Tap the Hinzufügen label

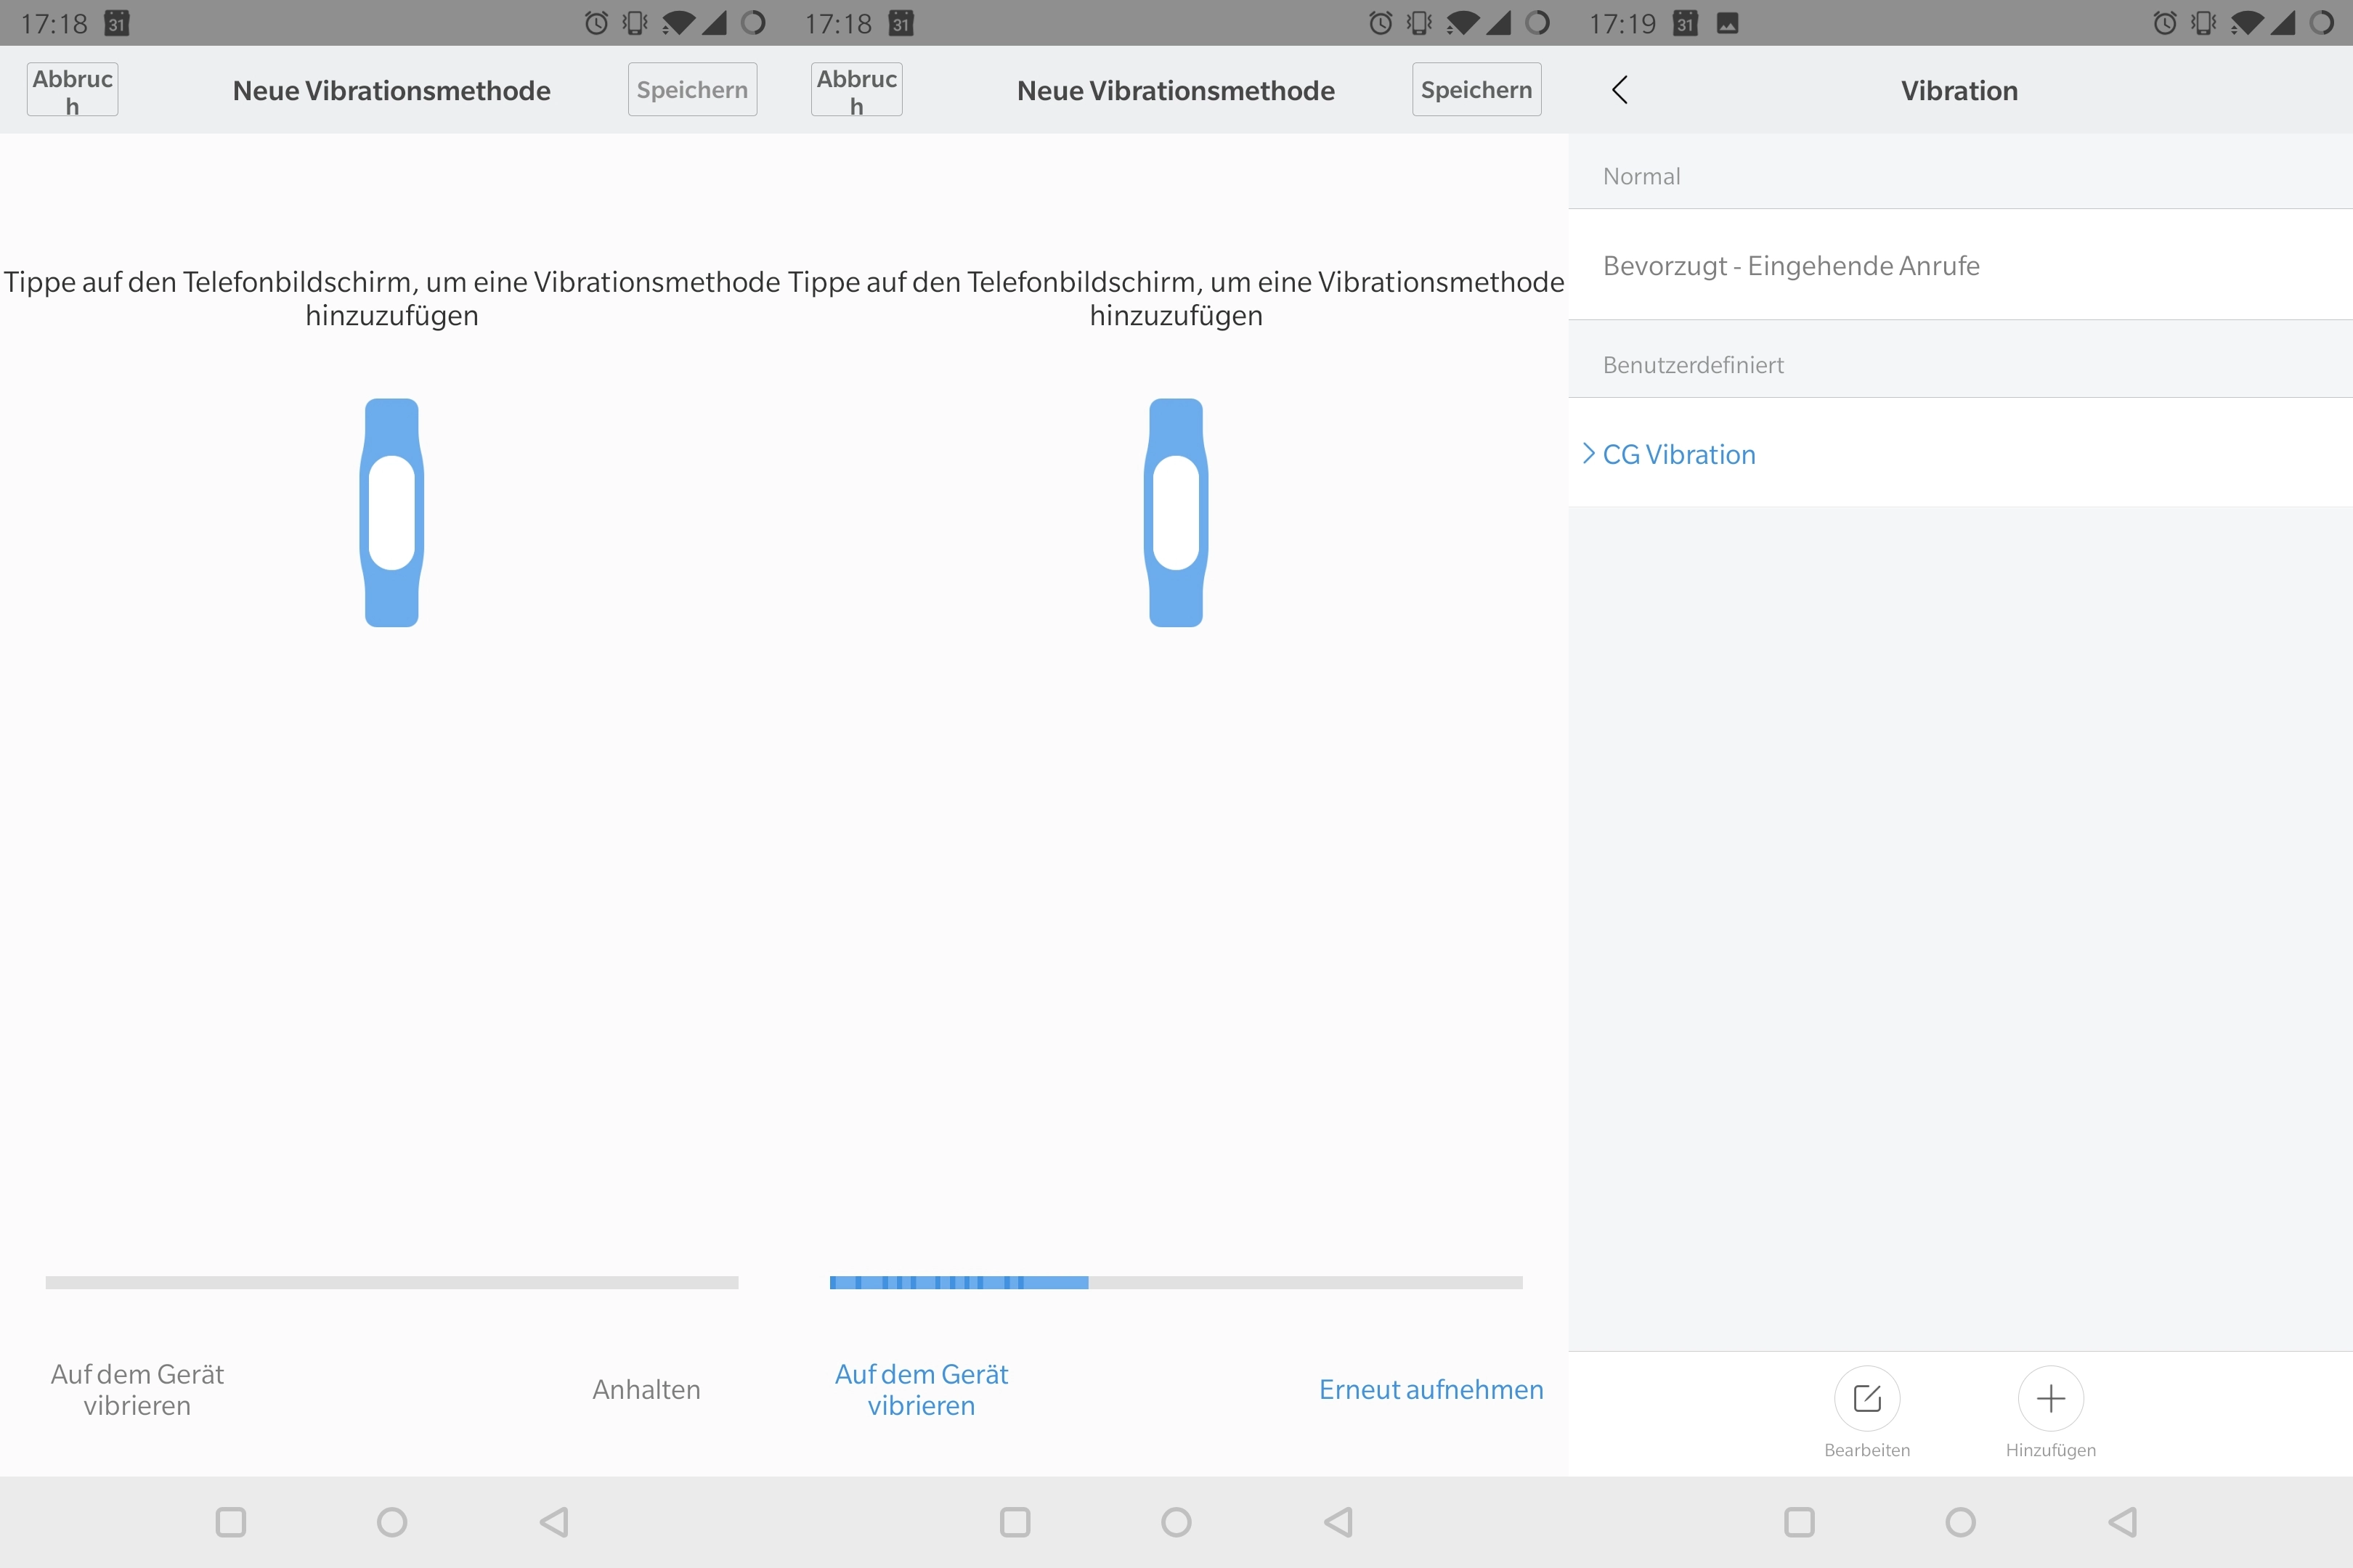click(x=2051, y=1450)
